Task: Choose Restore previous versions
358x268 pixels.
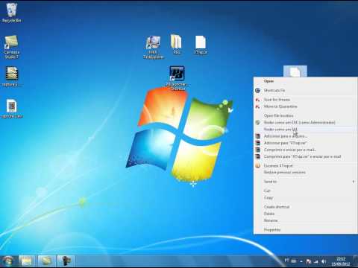Action: click(x=305, y=172)
